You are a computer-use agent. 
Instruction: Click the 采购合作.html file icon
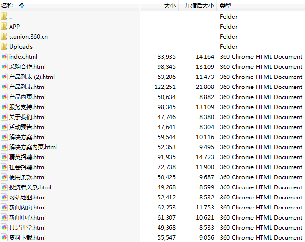[4, 67]
